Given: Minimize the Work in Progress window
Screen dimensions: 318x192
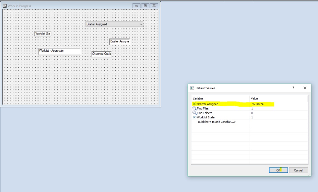Looking at the screenshot, I should coord(136,6).
